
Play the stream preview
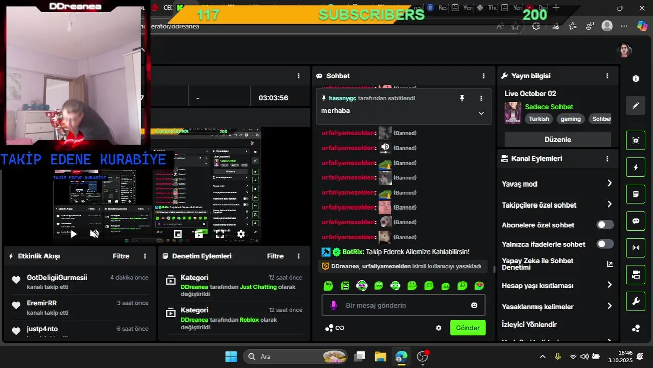click(x=73, y=234)
